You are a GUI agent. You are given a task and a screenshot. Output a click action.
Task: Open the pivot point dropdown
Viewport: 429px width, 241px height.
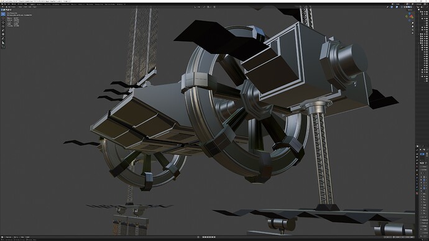click(x=205, y=7)
